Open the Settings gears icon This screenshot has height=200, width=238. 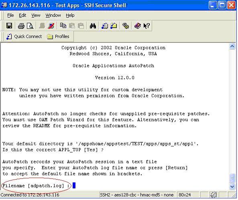pyautogui.click(x=126, y=26)
